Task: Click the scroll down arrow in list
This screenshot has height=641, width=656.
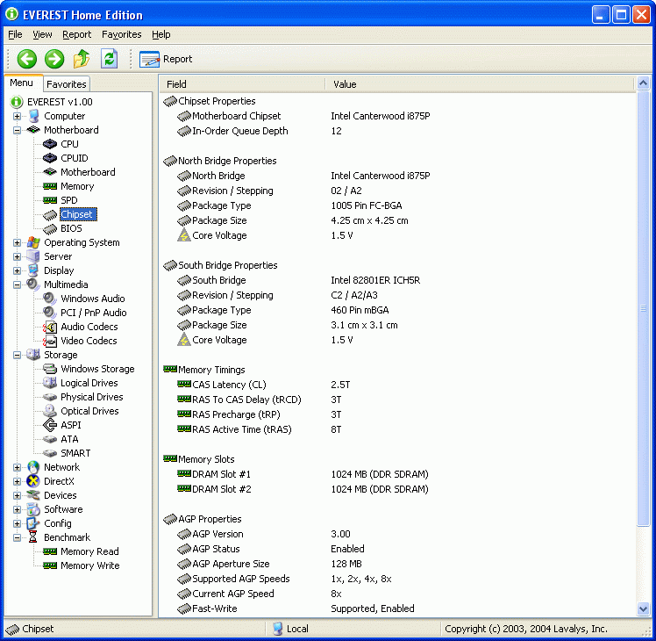Action: coord(642,609)
